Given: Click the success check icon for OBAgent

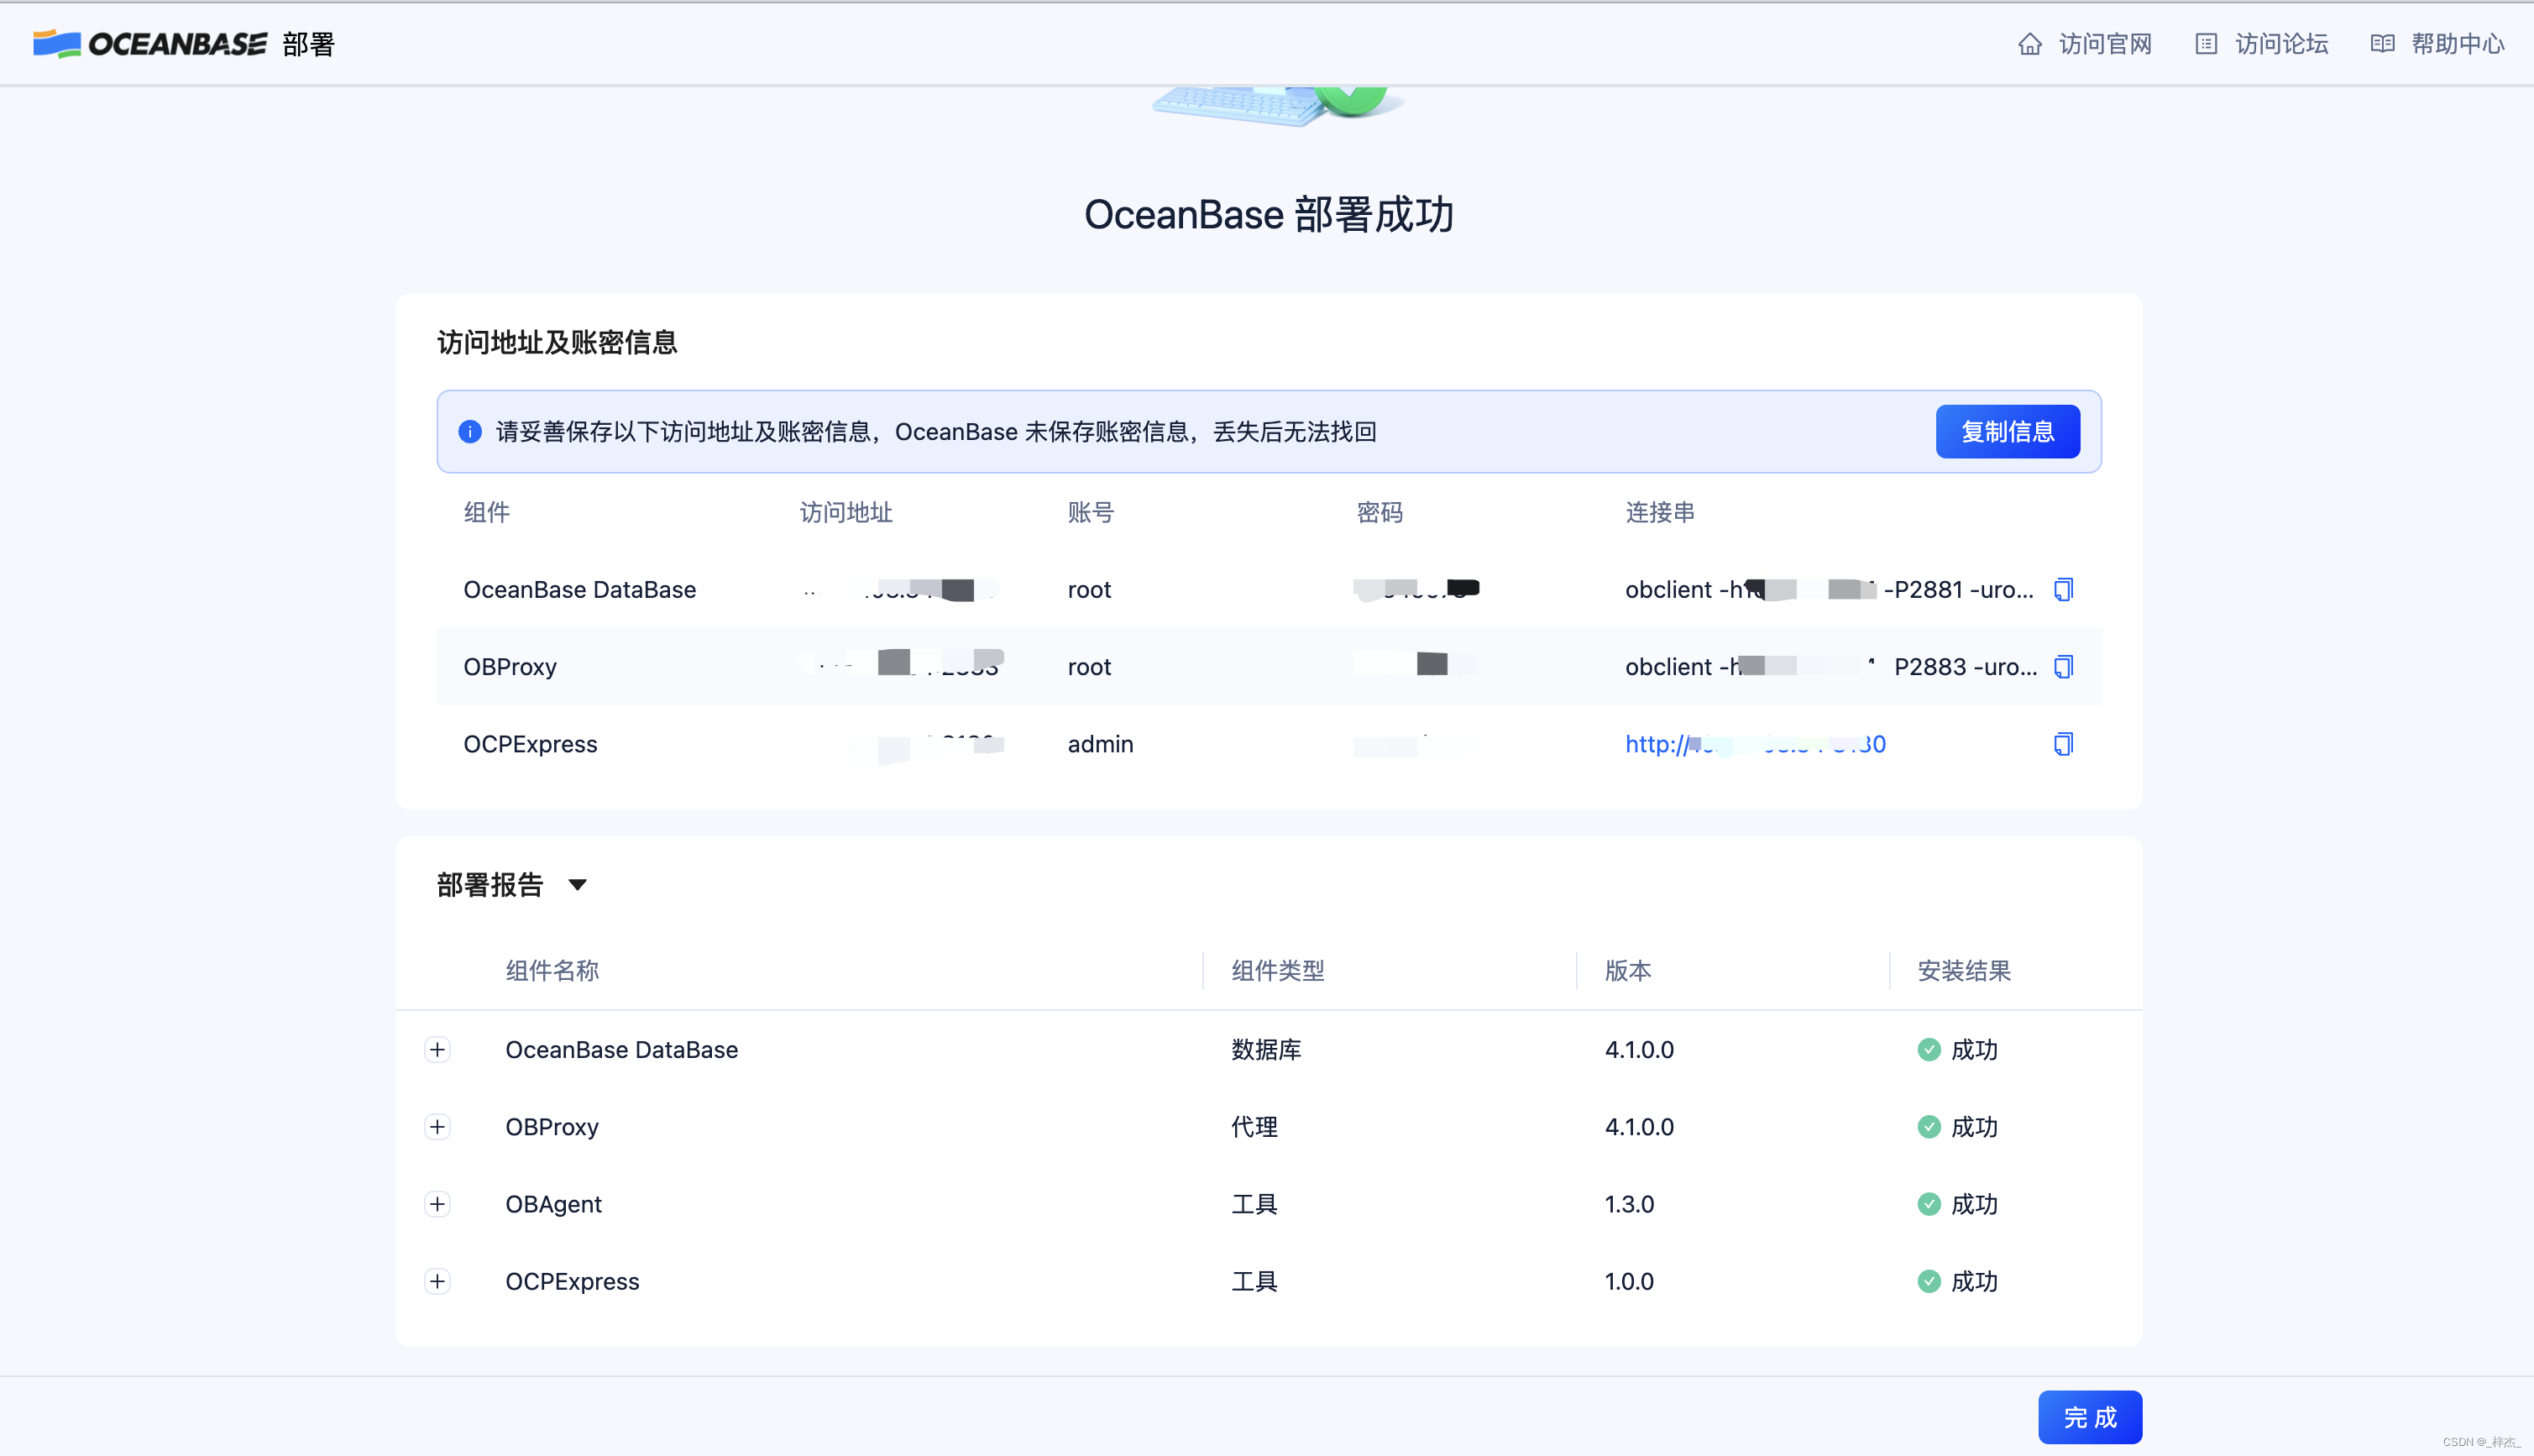Looking at the screenshot, I should pos(1929,1204).
